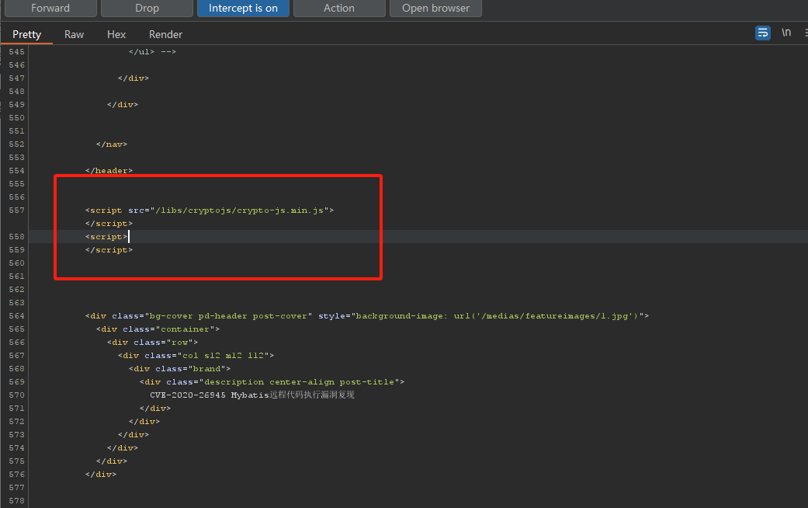Click the div class="row" line
This screenshot has width=808, height=508.
pos(153,343)
